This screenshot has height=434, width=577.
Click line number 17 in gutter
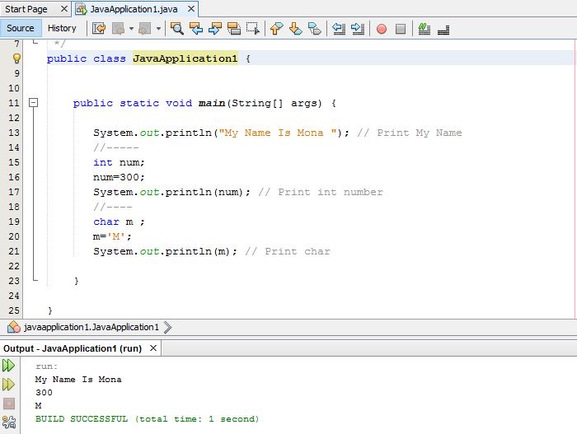click(x=14, y=192)
